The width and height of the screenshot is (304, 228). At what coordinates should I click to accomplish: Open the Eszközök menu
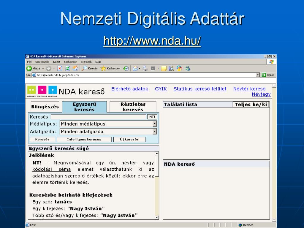pos(86,62)
